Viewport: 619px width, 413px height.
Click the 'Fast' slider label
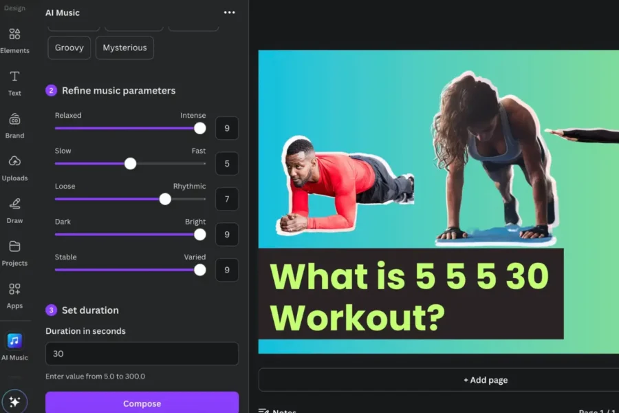pos(199,151)
